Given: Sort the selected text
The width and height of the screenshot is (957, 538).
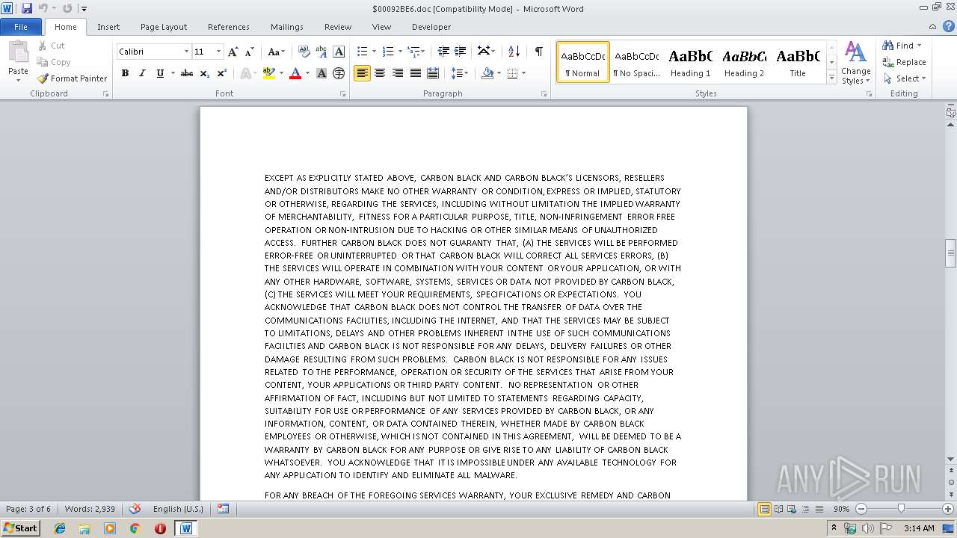Looking at the screenshot, I should [x=514, y=52].
